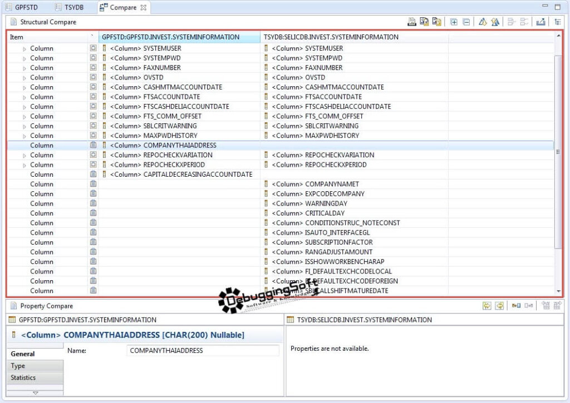
Task: Click difference icon in COMPANYNAMET row
Action: click(x=94, y=183)
